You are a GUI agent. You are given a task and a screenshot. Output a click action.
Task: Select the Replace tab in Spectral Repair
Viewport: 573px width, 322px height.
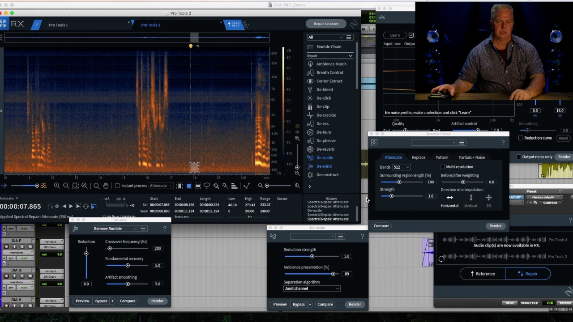click(419, 157)
